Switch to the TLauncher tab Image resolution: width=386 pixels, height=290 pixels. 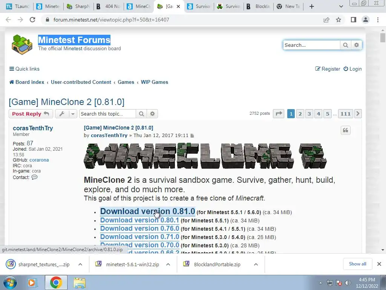coord(18,6)
